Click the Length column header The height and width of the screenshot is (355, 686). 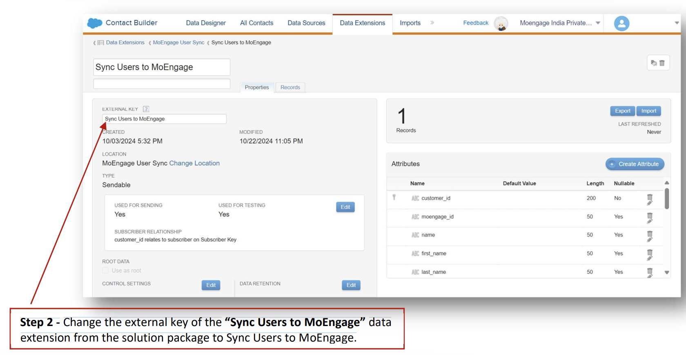coord(595,184)
